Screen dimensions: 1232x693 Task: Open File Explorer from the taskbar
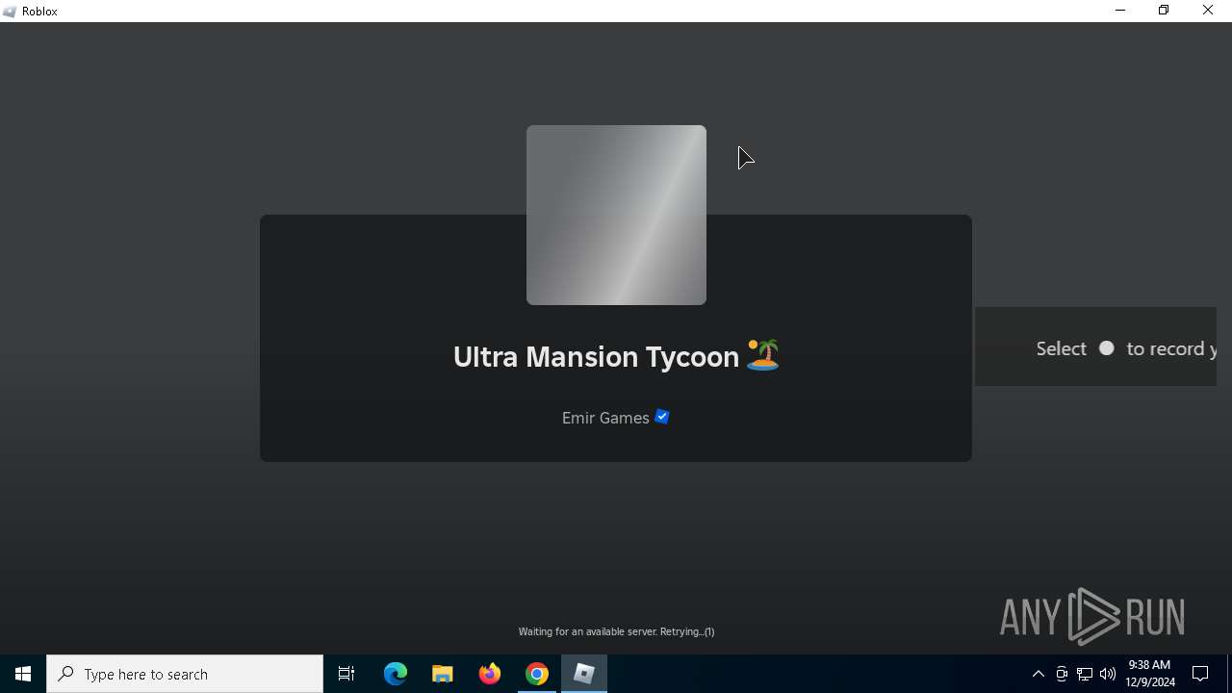(443, 674)
